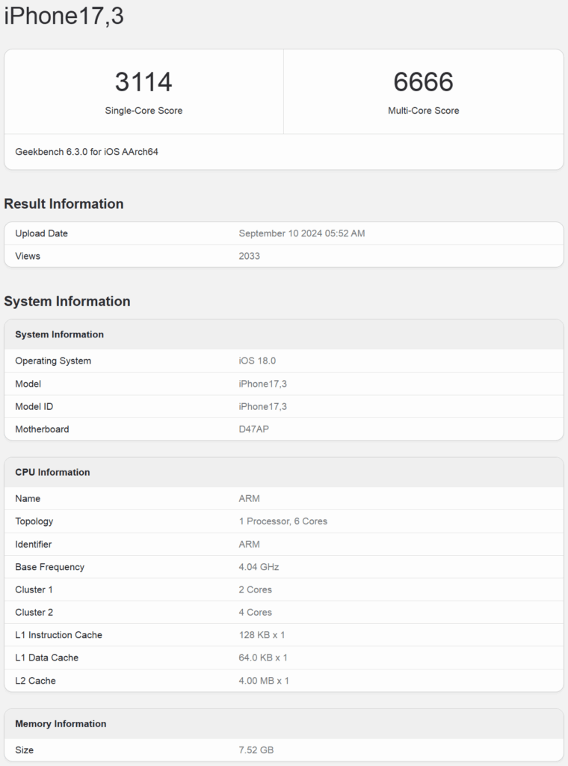This screenshot has width=568, height=766.
Task: Click the Multi-Core Score label
Action: click(x=423, y=111)
